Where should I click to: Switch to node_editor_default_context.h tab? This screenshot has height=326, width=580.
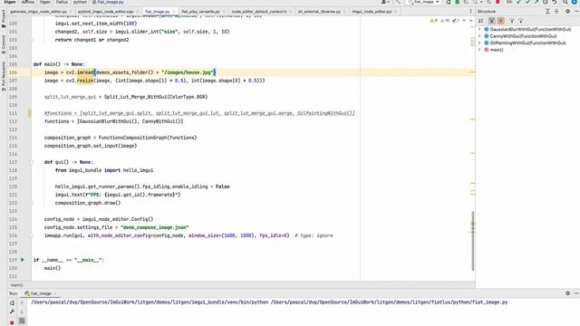pos(259,12)
